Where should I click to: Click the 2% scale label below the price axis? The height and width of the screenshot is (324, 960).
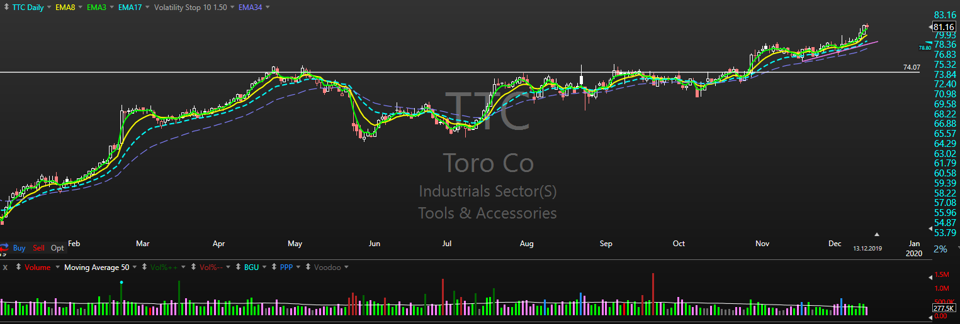tap(940, 249)
